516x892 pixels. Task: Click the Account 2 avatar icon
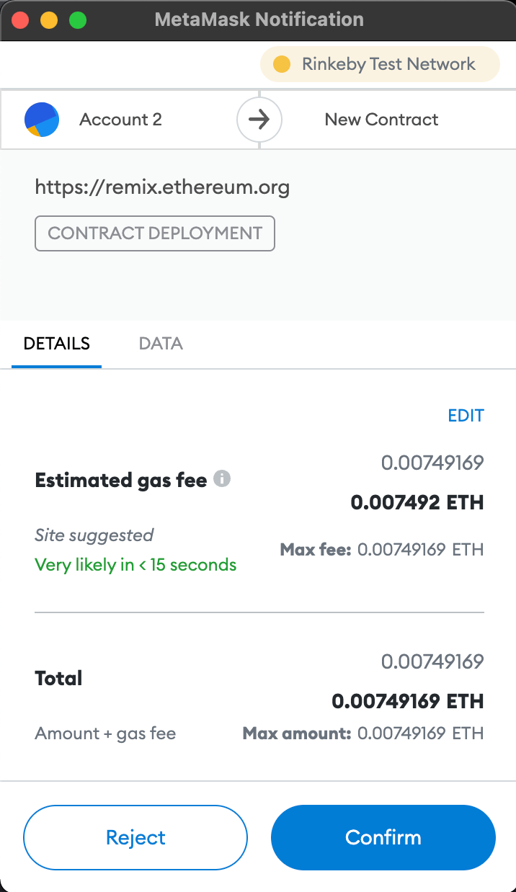tap(42, 120)
